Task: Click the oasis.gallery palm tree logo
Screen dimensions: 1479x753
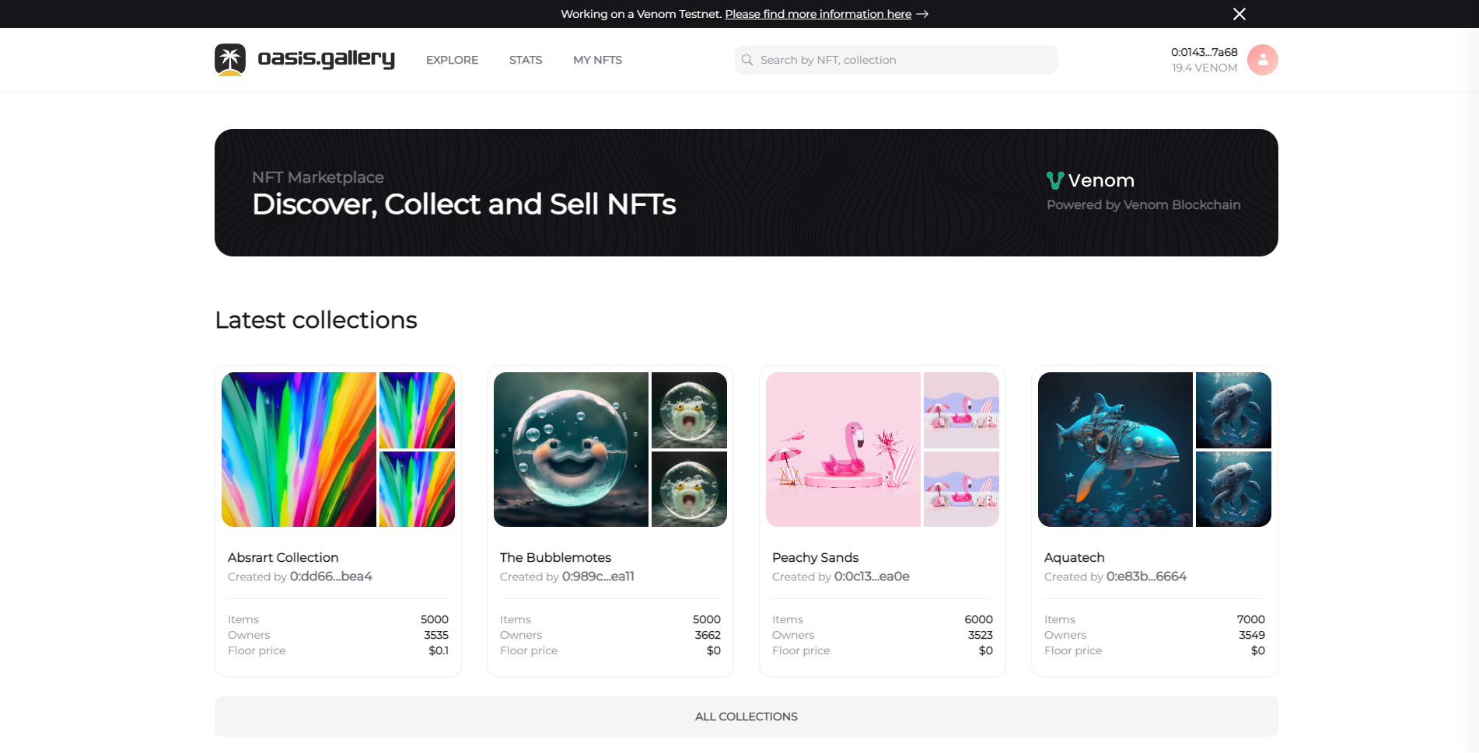Action: [x=230, y=60]
